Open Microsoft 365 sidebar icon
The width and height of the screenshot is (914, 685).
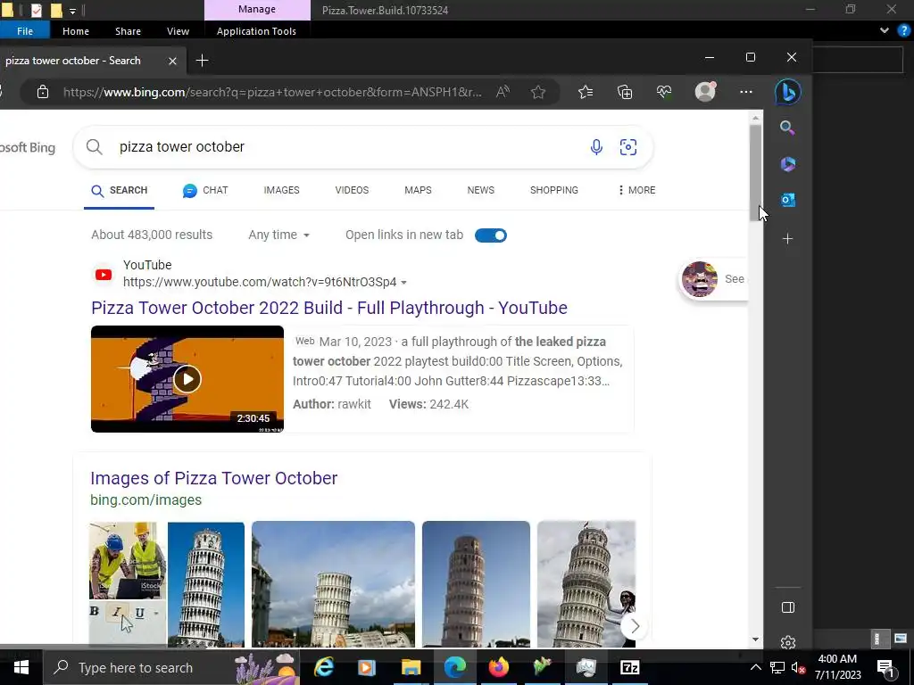click(787, 164)
